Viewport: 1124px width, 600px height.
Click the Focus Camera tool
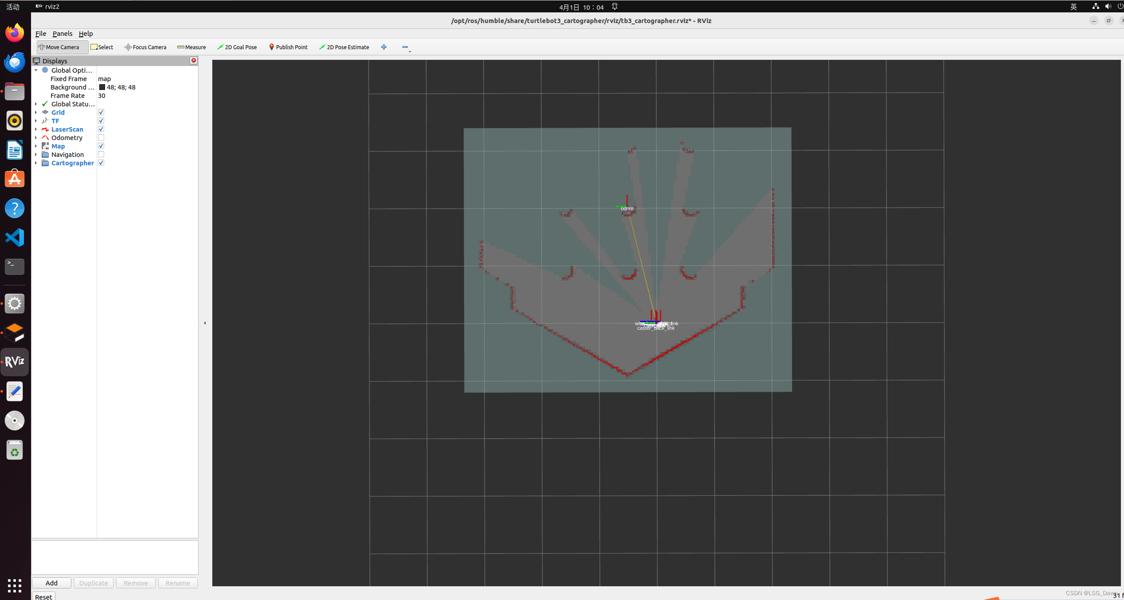(x=145, y=47)
